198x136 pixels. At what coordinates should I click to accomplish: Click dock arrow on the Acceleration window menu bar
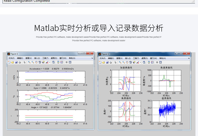click(92, 58)
